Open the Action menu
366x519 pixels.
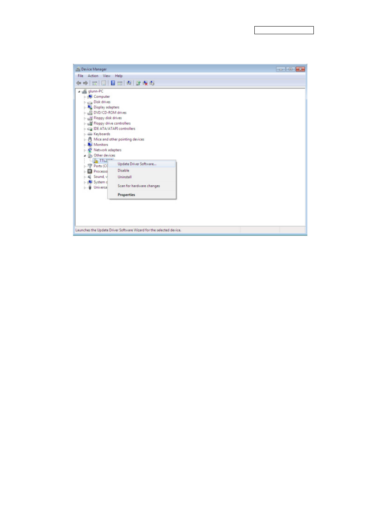click(x=93, y=76)
